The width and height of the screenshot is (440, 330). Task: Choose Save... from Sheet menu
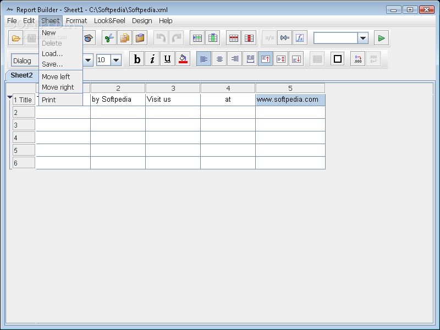click(61, 64)
